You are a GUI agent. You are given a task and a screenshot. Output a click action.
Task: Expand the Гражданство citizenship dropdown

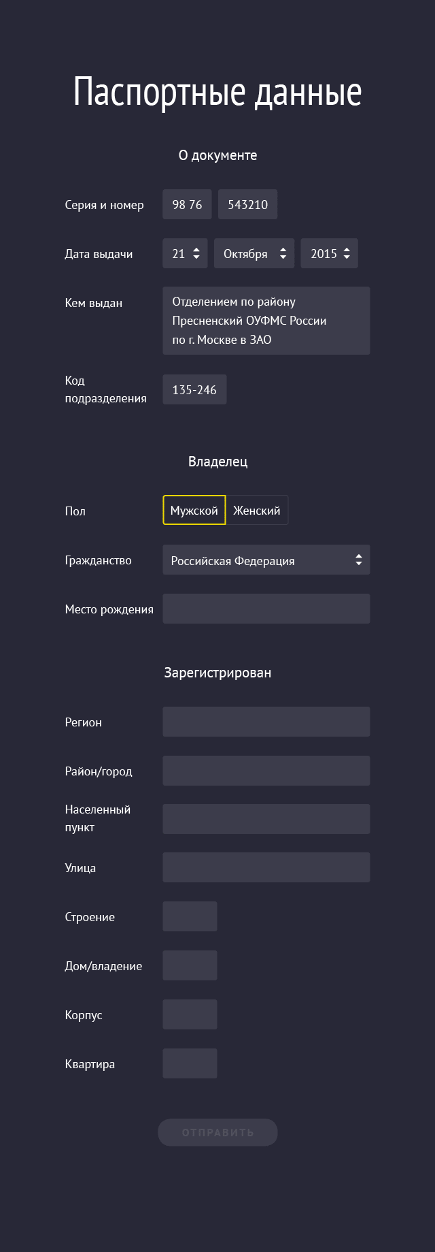(x=266, y=560)
